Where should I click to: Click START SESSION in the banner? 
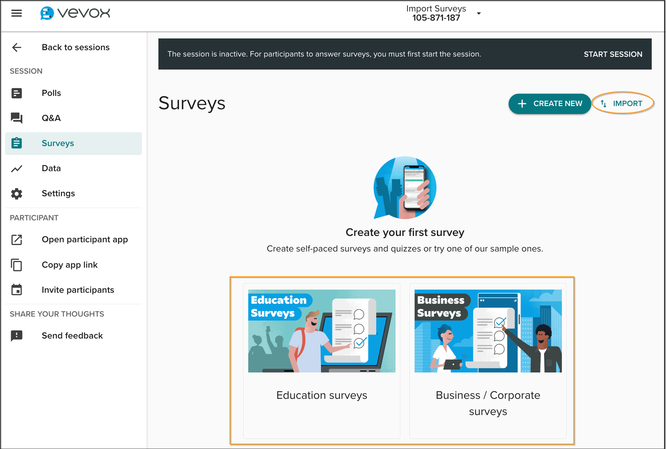pos(613,54)
